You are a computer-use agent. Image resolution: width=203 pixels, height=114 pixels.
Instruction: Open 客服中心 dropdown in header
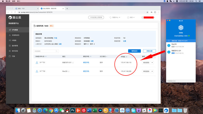[x=115, y=17]
